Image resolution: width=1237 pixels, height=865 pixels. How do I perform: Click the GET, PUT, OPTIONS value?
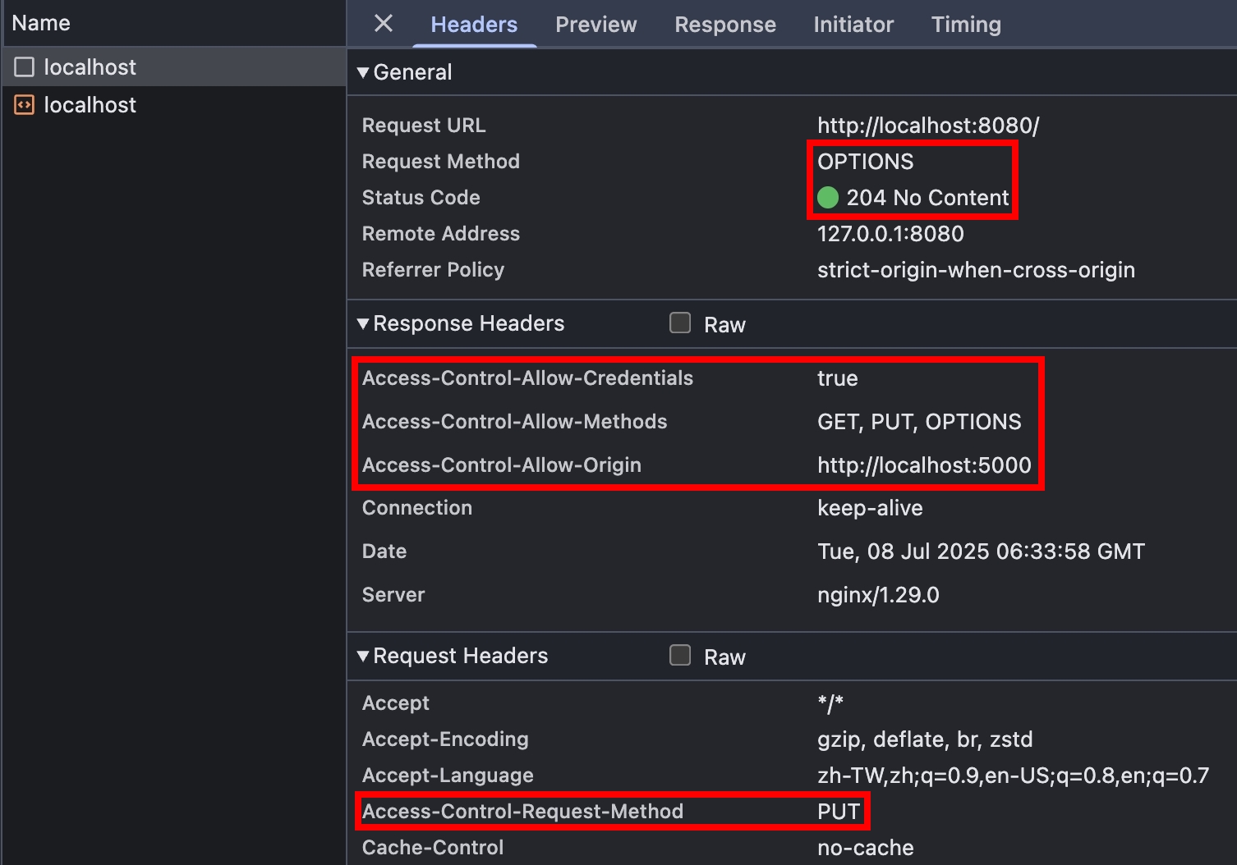coord(919,422)
